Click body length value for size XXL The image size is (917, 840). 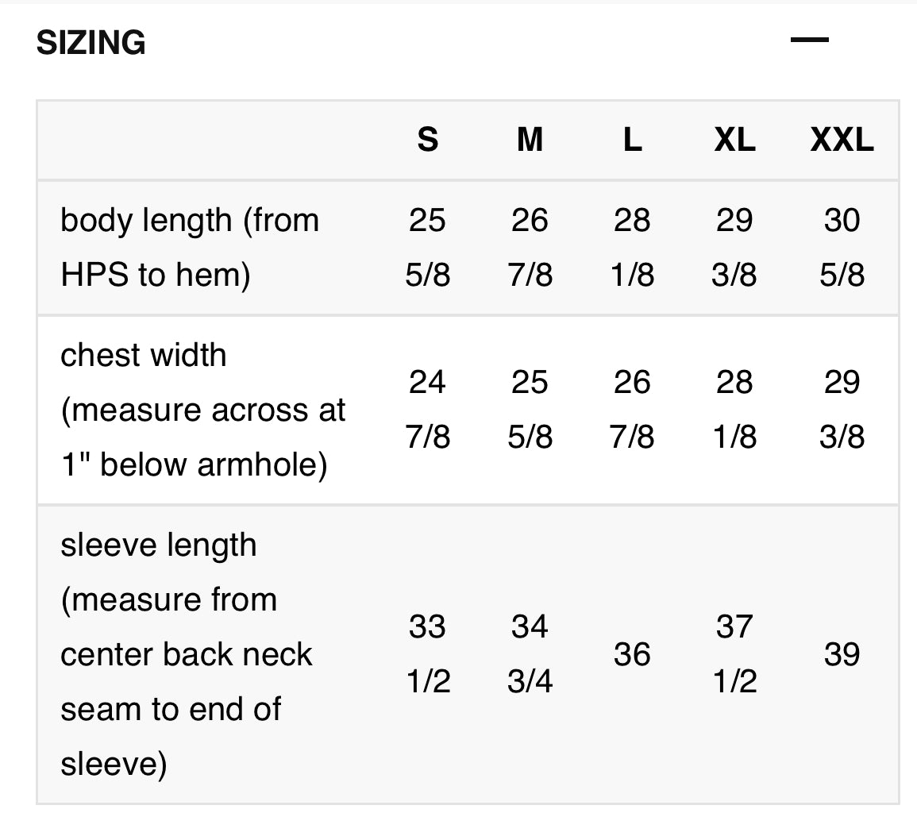(842, 248)
